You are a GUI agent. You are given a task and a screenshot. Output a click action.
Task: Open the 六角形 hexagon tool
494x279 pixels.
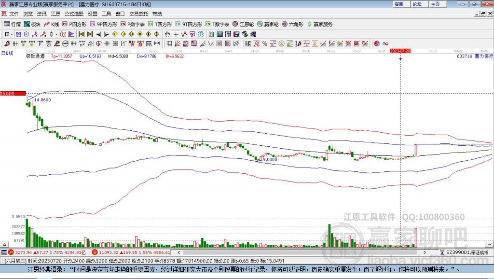click(293, 24)
